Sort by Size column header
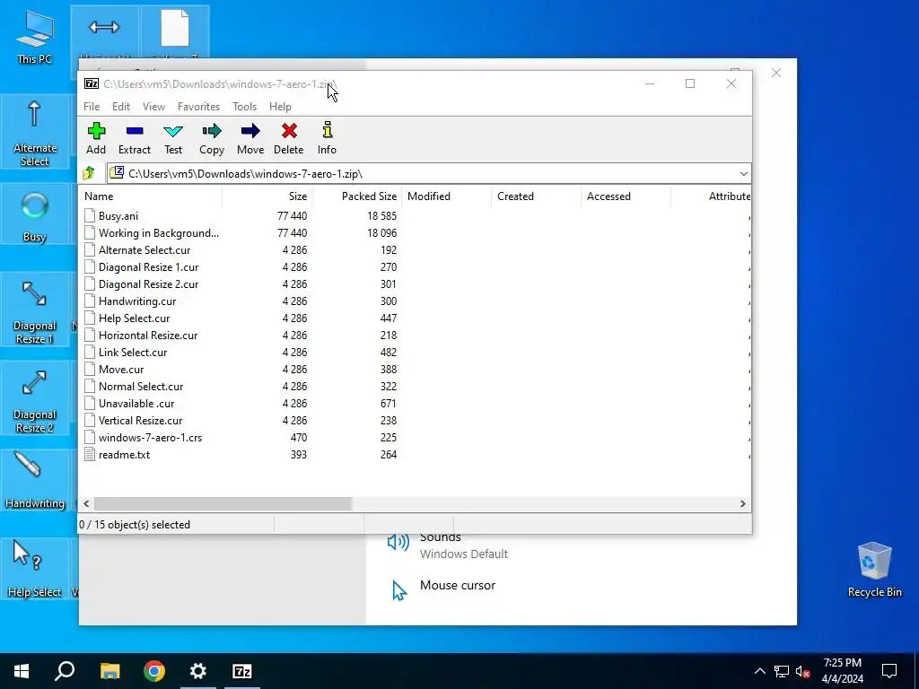The height and width of the screenshot is (689, 919). coord(267,196)
